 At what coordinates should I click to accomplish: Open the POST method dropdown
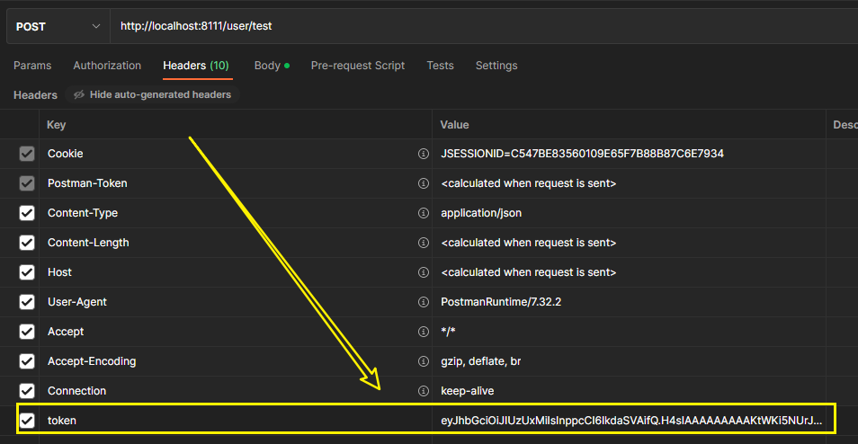(x=58, y=26)
